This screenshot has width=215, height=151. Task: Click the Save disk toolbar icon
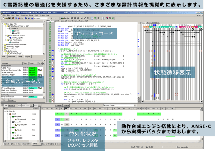click(9, 18)
